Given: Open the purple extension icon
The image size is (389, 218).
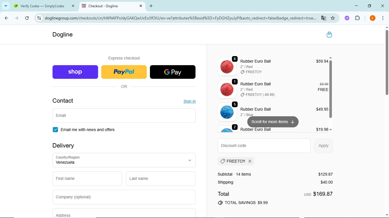Looking at the screenshot, I should pyautogui.click(x=347, y=18).
